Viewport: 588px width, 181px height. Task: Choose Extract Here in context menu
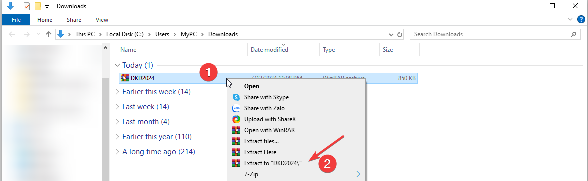[296, 152]
